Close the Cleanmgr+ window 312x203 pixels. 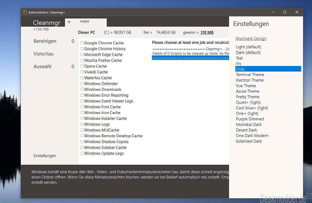(297, 12)
